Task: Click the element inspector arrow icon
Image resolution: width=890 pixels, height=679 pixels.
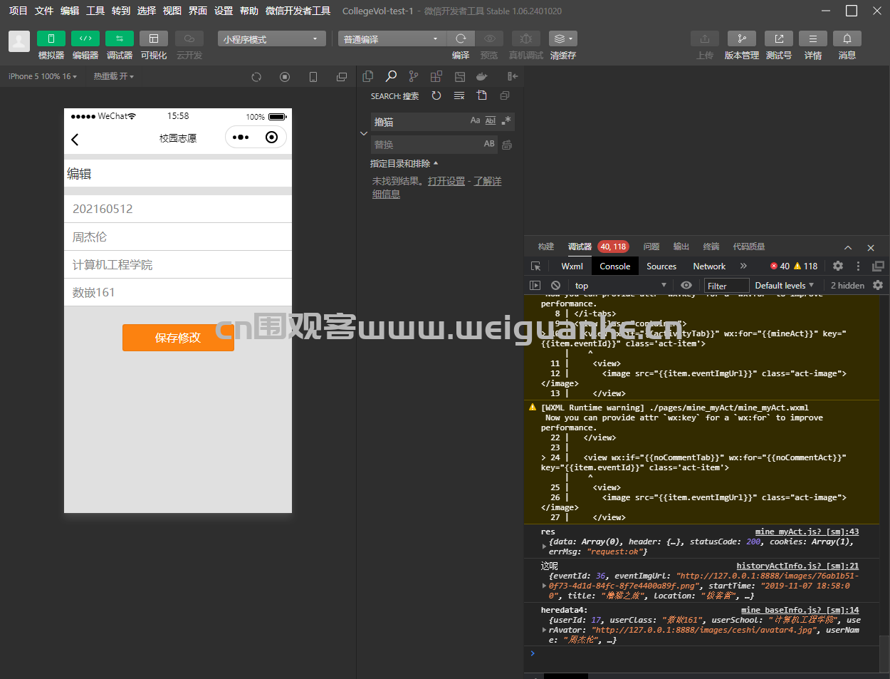Action: point(536,266)
